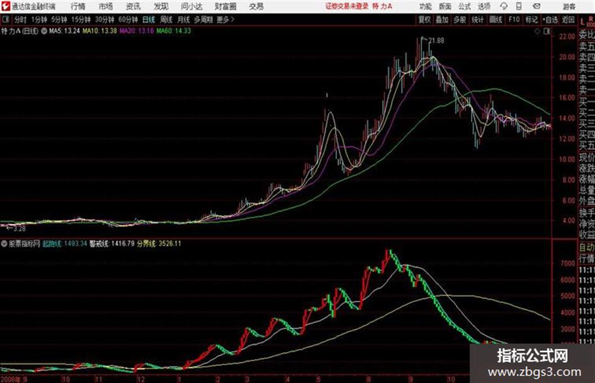Click the 统计 toolbar button
This screenshot has width=595, height=383.
point(478,19)
